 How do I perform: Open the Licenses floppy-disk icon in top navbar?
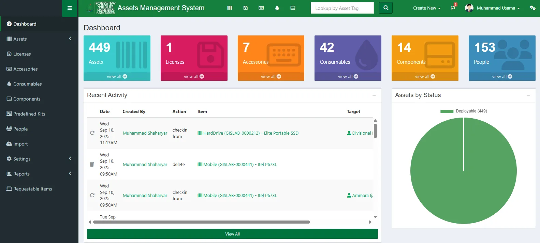245,8
